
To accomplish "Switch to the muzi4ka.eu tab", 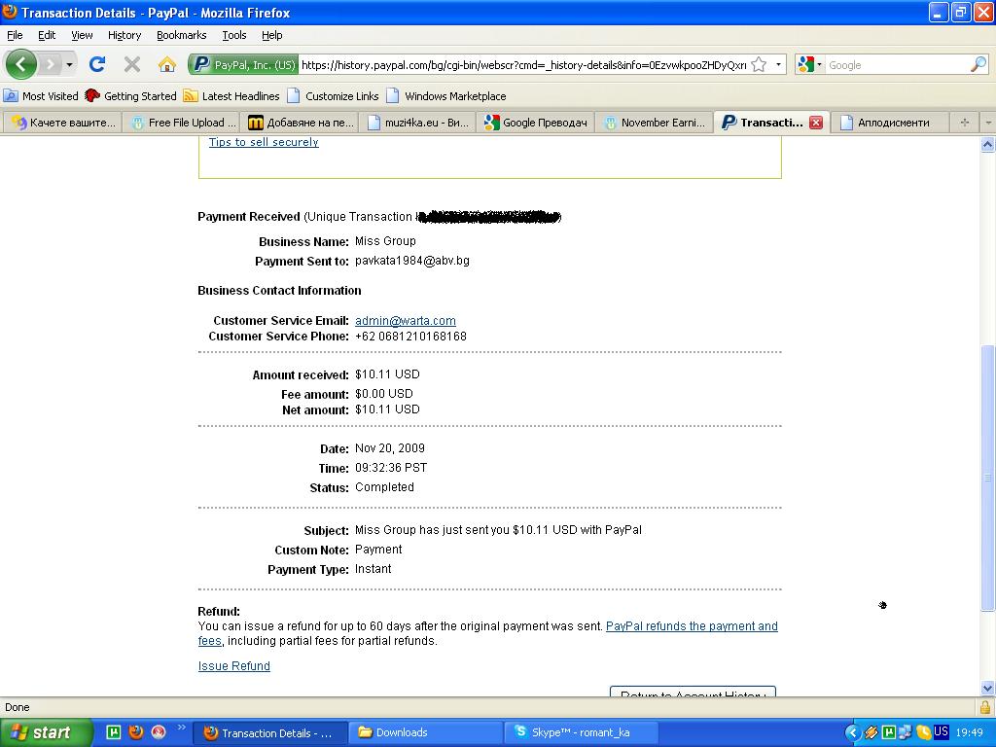I will (x=417, y=123).
